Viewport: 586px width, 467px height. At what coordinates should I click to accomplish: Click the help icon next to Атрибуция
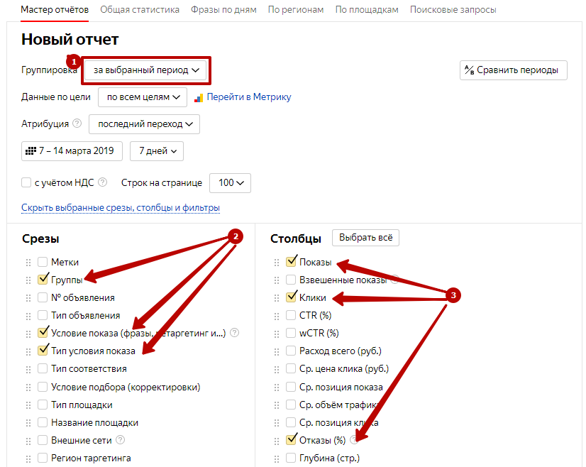[x=77, y=123]
